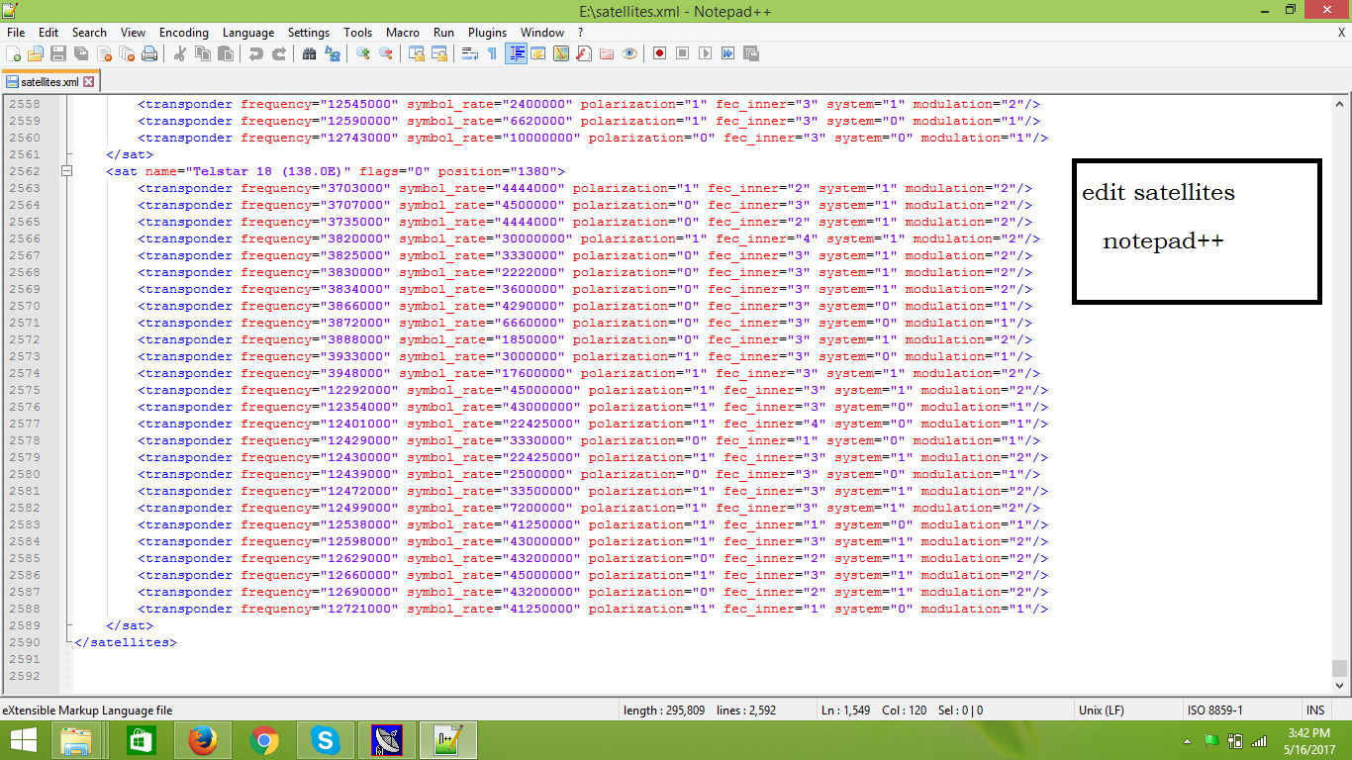Open the Replace dialog toolbar icon
This screenshot has width=1352, height=760.
click(333, 53)
